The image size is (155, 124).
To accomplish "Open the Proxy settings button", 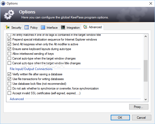I will pos(139,107).
